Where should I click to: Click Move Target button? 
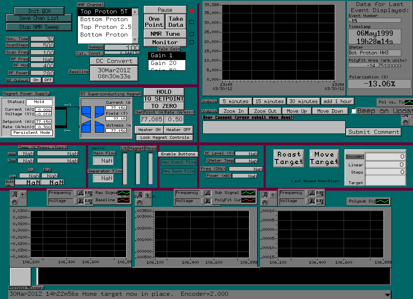[x=324, y=158]
